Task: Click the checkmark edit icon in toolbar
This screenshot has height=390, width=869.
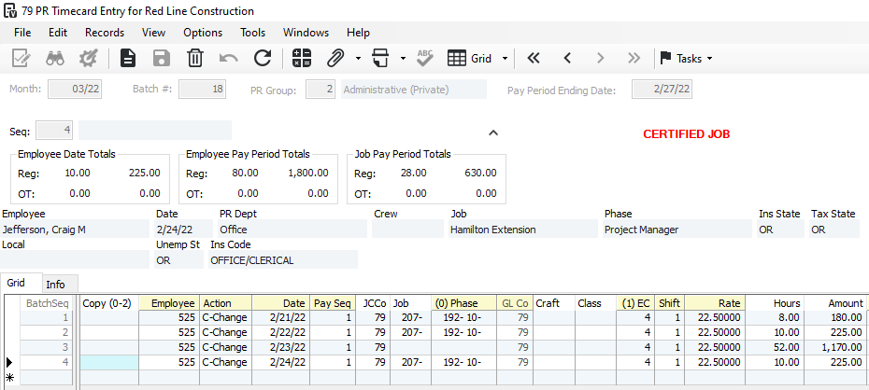Action: point(21,58)
